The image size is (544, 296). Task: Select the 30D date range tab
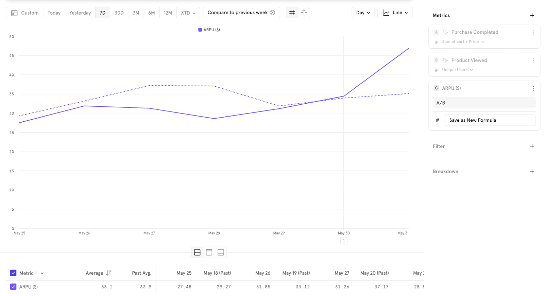(119, 13)
